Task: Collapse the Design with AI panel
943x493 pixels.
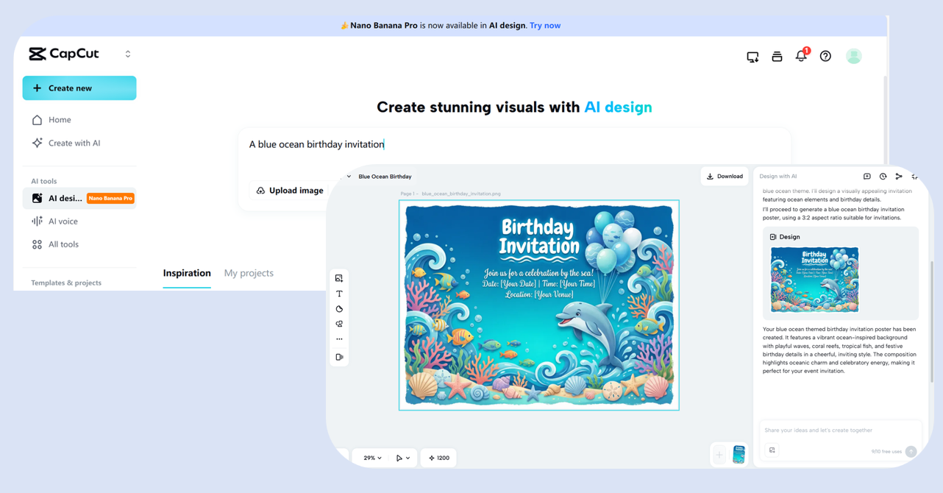Action: coord(914,177)
